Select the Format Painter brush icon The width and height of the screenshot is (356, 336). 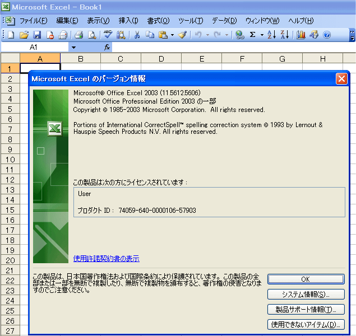(x=182, y=35)
